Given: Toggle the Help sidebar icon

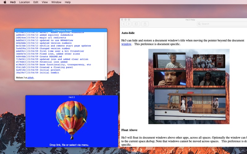Looking at the screenshot, I should (x=136, y=24).
